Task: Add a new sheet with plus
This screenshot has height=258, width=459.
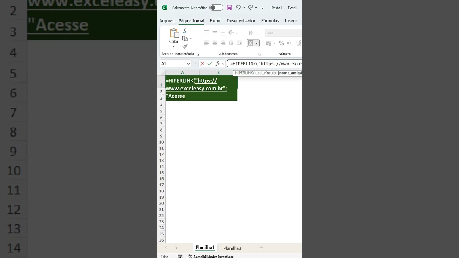Action: (x=261, y=248)
